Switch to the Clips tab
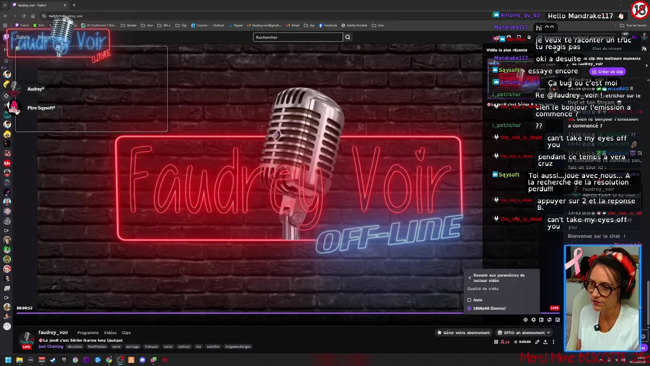The image size is (650, 366). [126, 333]
